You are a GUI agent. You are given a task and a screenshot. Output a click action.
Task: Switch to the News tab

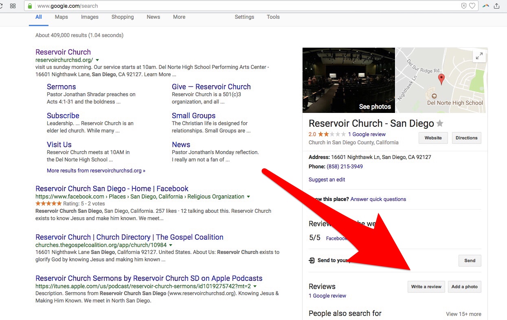(154, 17)
